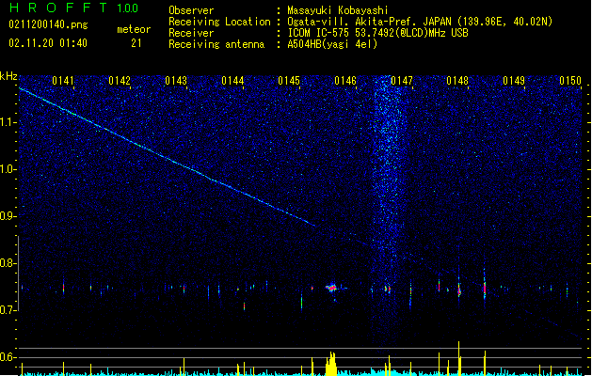Viewport: 592px width, 376px height.
Task: Click the meteor count value 21
Action: click(x=136, y=43)
